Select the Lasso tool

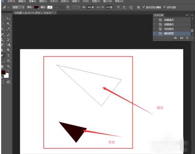coord(3,24)
